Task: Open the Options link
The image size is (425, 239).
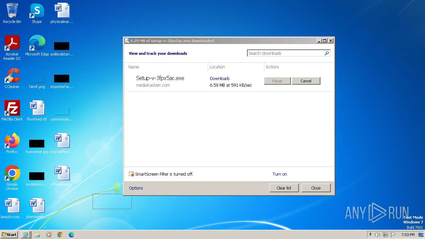Action: point(136,188)
